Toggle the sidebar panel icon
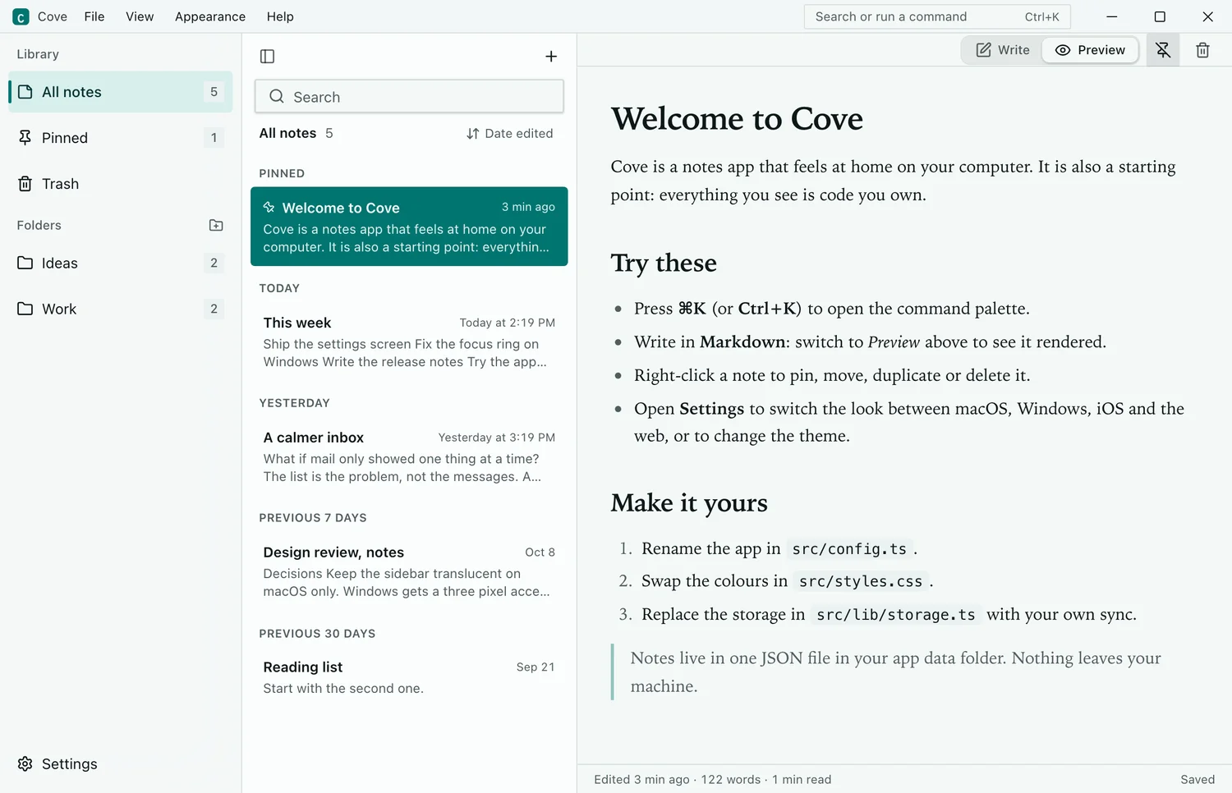This screenshot has width=1232, height=793. (267, 56)
